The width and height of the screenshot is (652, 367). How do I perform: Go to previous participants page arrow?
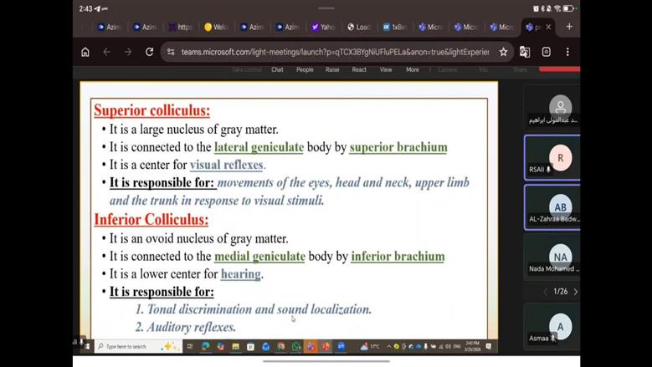point(545,292)
